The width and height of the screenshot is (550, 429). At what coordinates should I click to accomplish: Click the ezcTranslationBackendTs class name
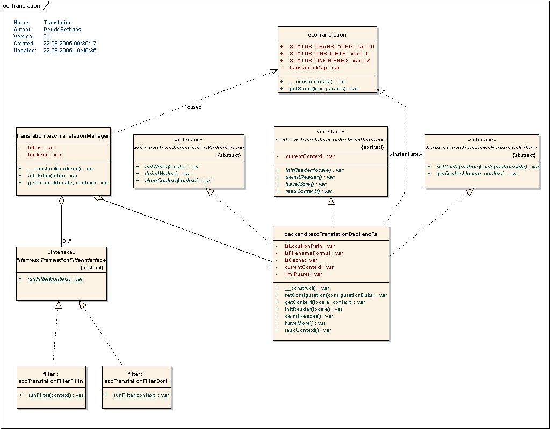[331, 235]
